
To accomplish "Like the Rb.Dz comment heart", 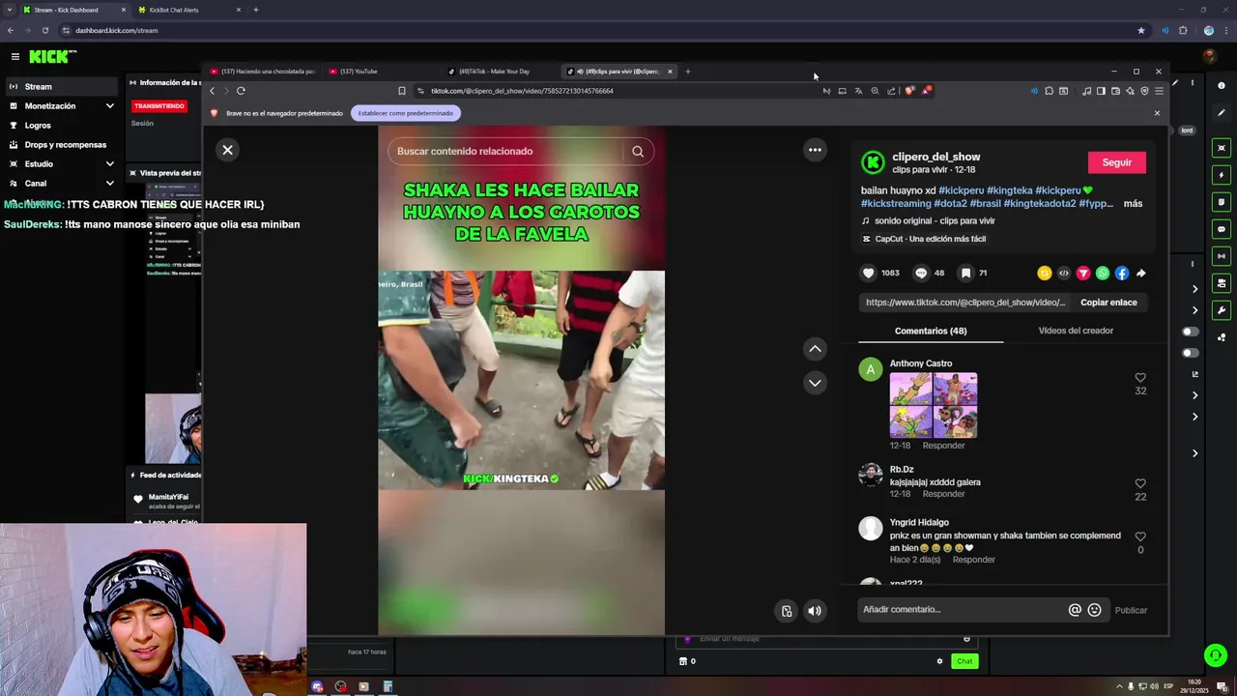I will pos(1140,483).
